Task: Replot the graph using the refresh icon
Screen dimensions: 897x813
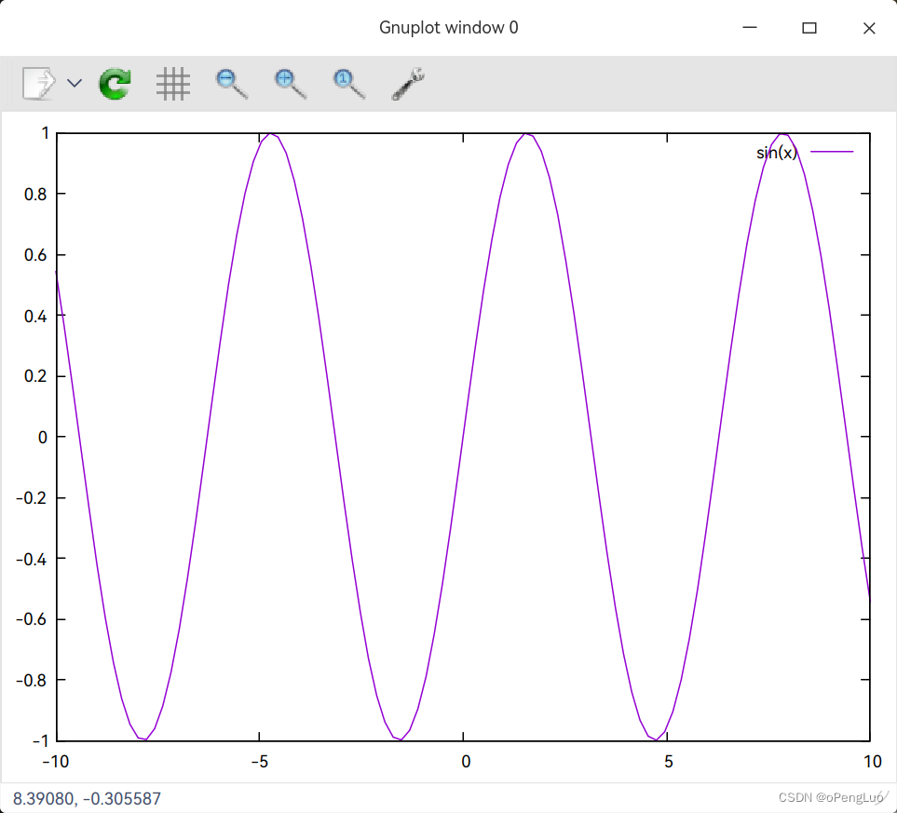Action: click(x=113, y=83)
